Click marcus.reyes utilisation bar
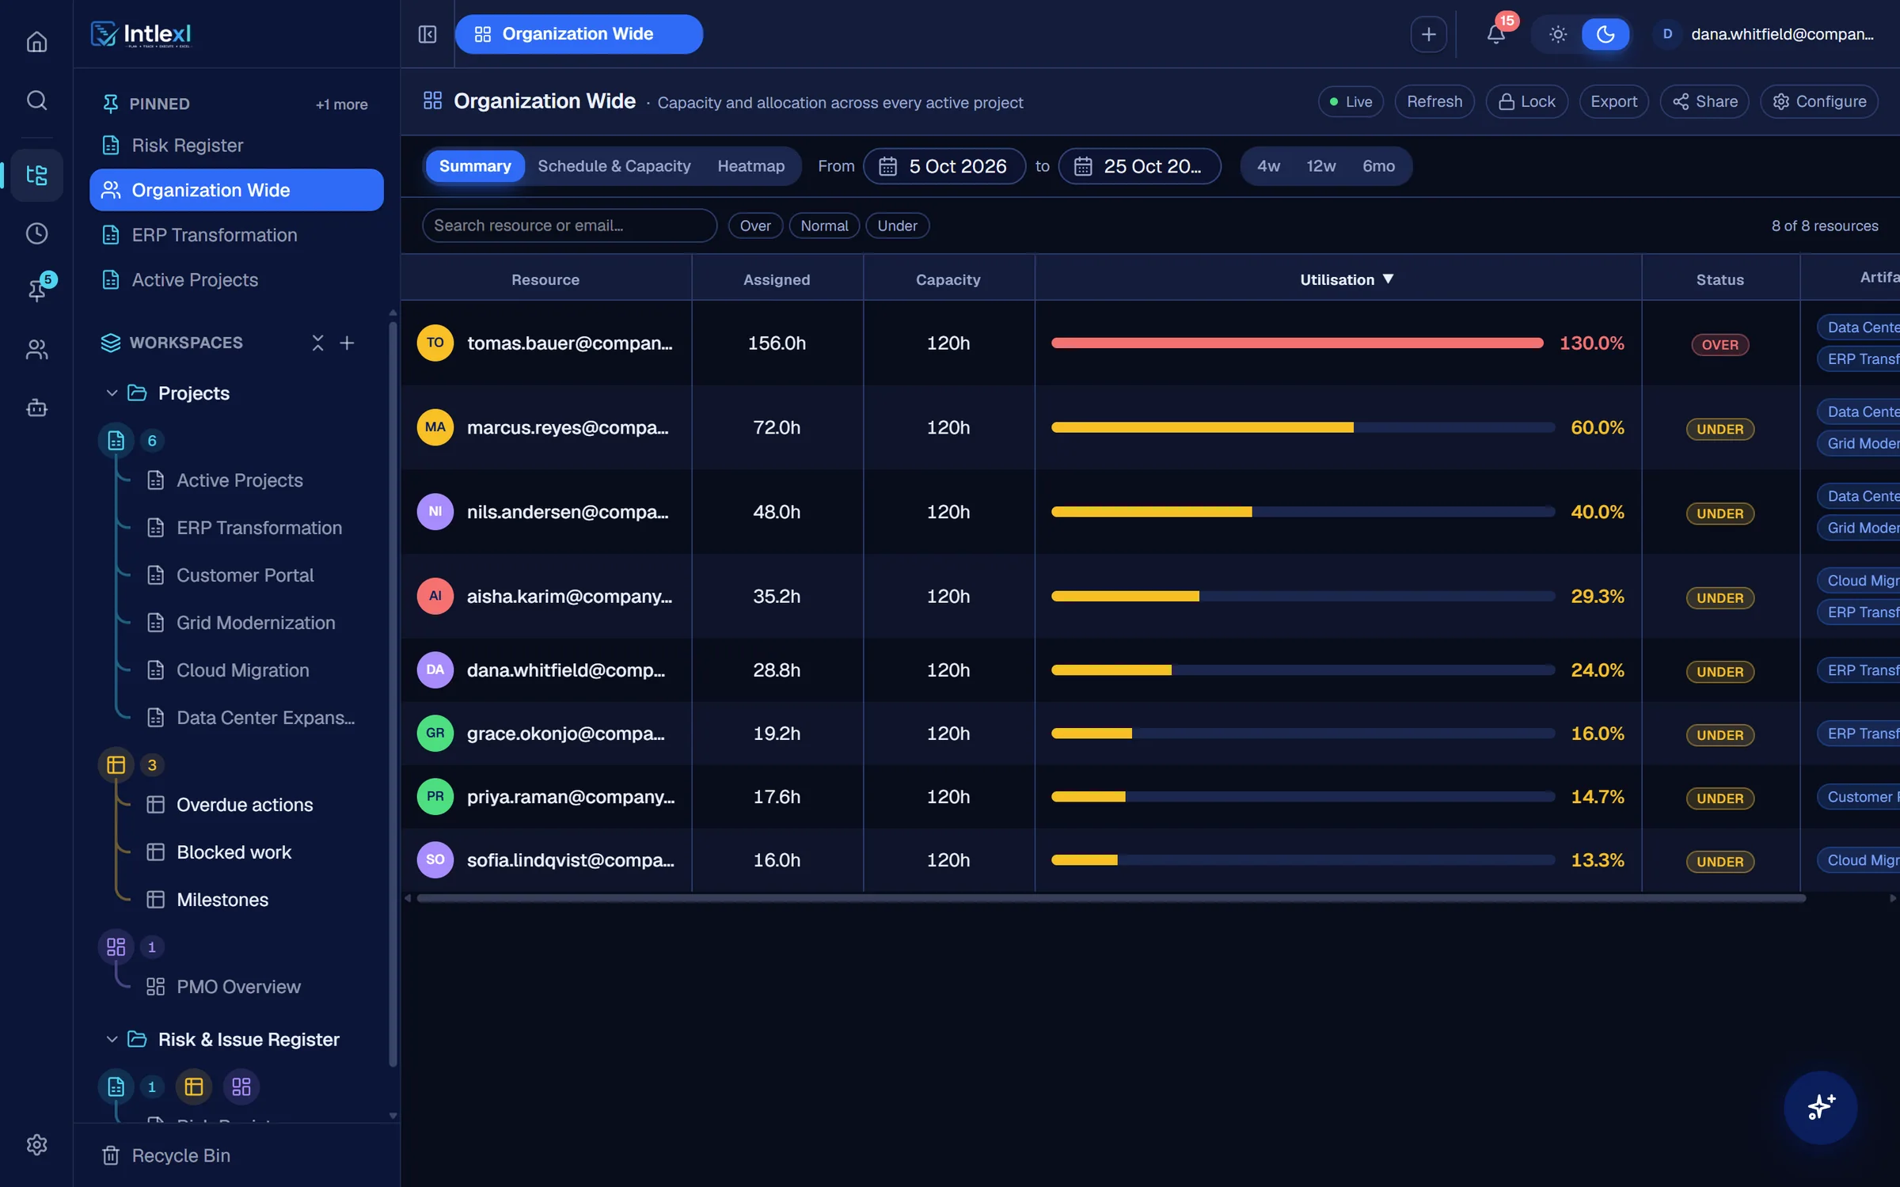The height and width of the screenshot is (1187, 1900). click(x=1302, y=427)
